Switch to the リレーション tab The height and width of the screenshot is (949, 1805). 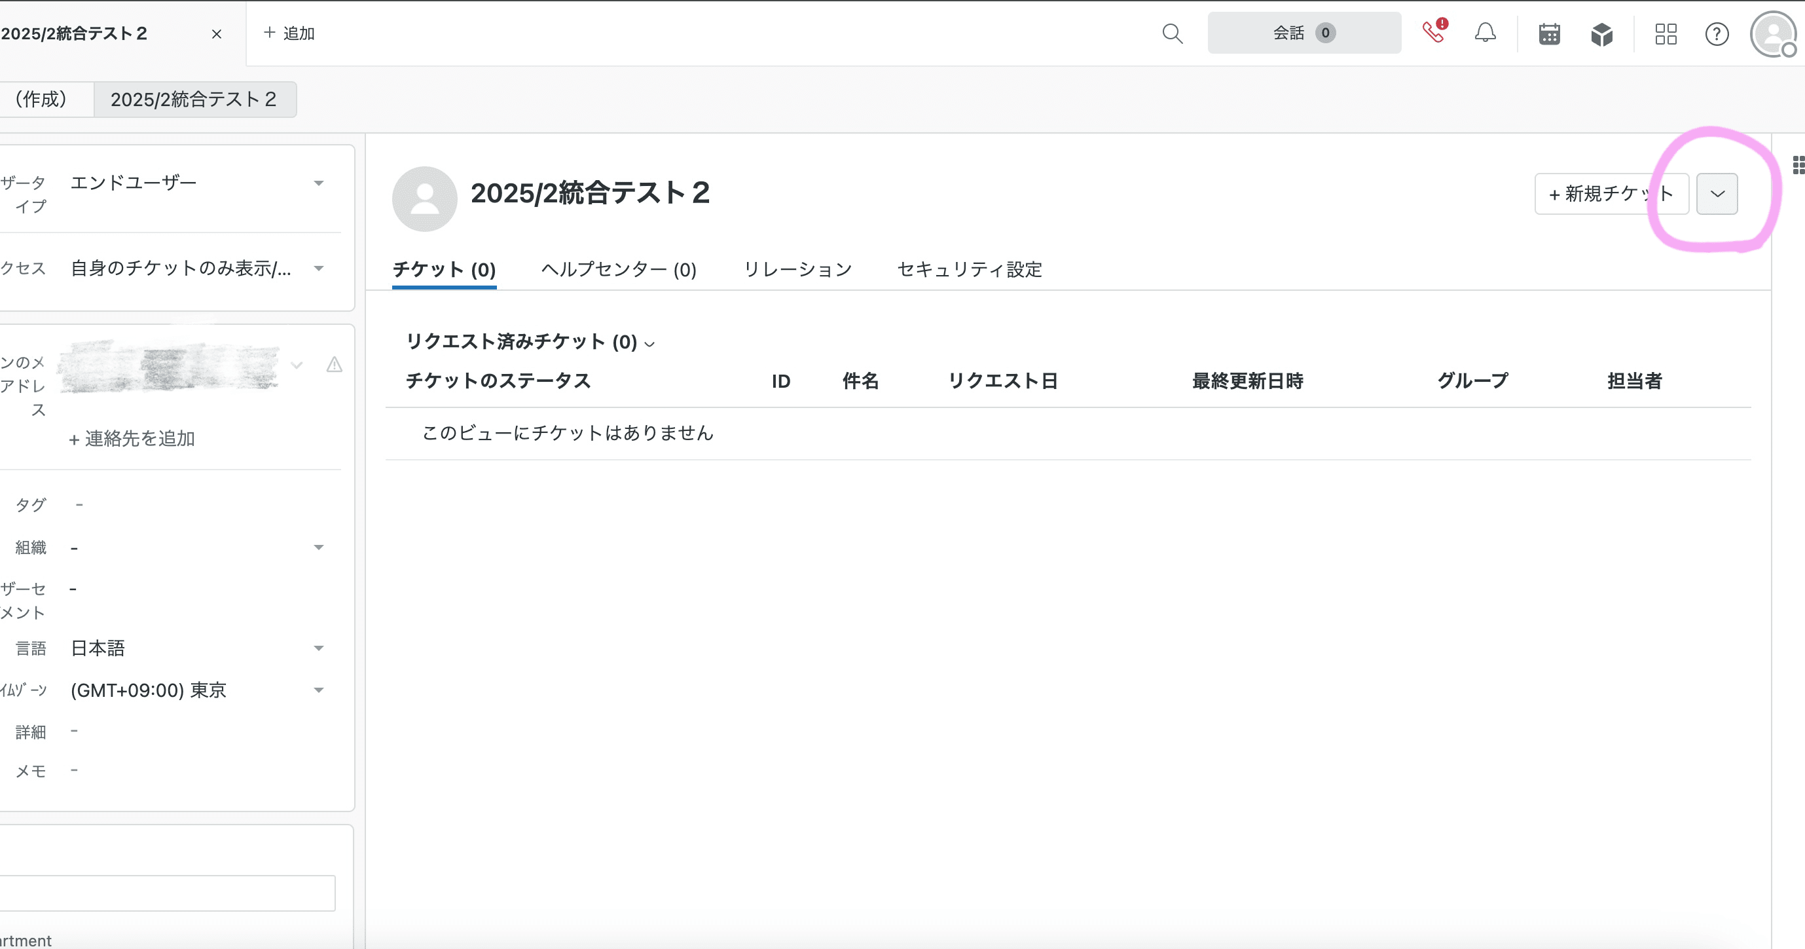pos(797,269)
